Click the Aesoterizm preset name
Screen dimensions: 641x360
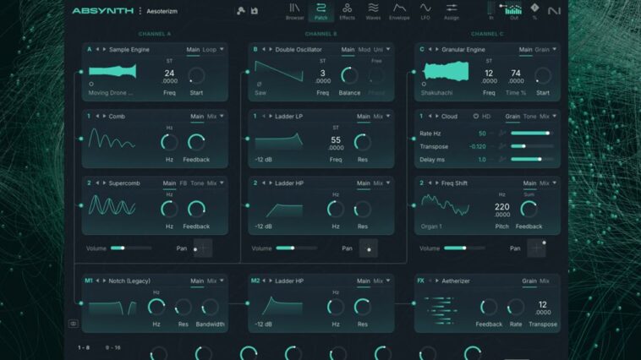coord(162,12)
